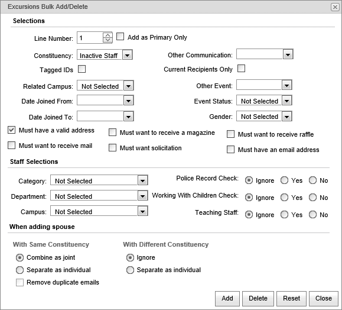Click the Date Joined From input field
Image resolution: width=342 pixels, height=310 pixels.
(x=100, y=101)
